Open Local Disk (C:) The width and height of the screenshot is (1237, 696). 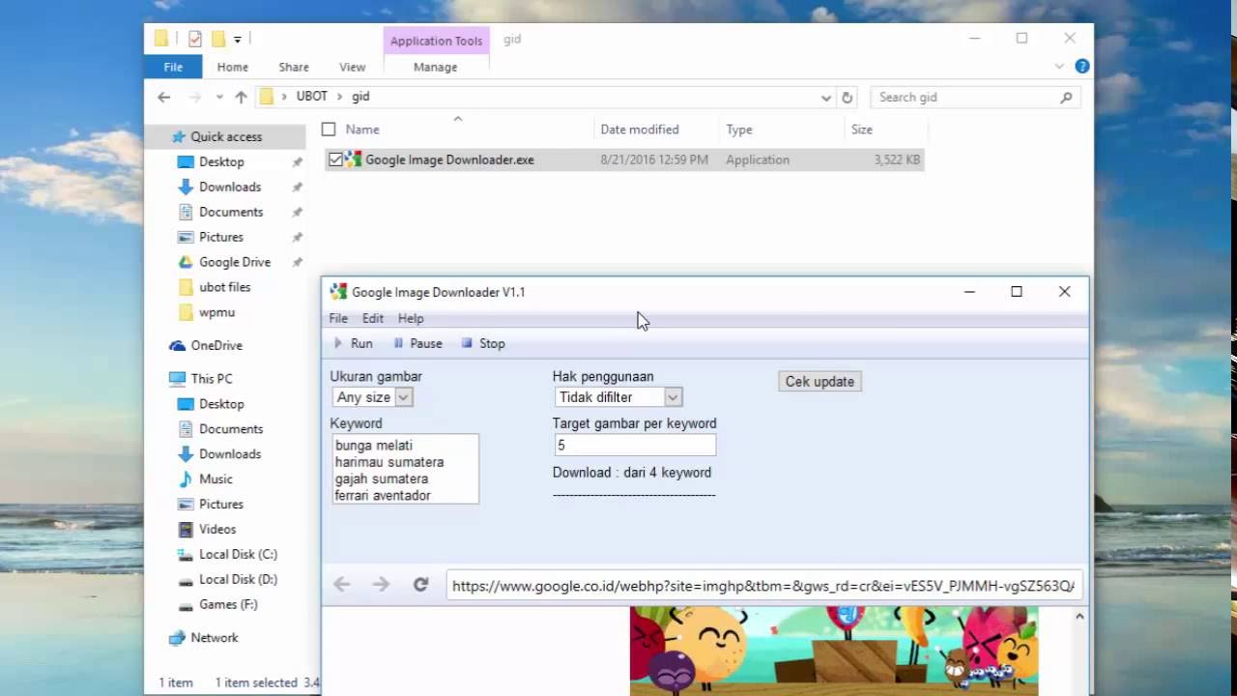point(228,554)
